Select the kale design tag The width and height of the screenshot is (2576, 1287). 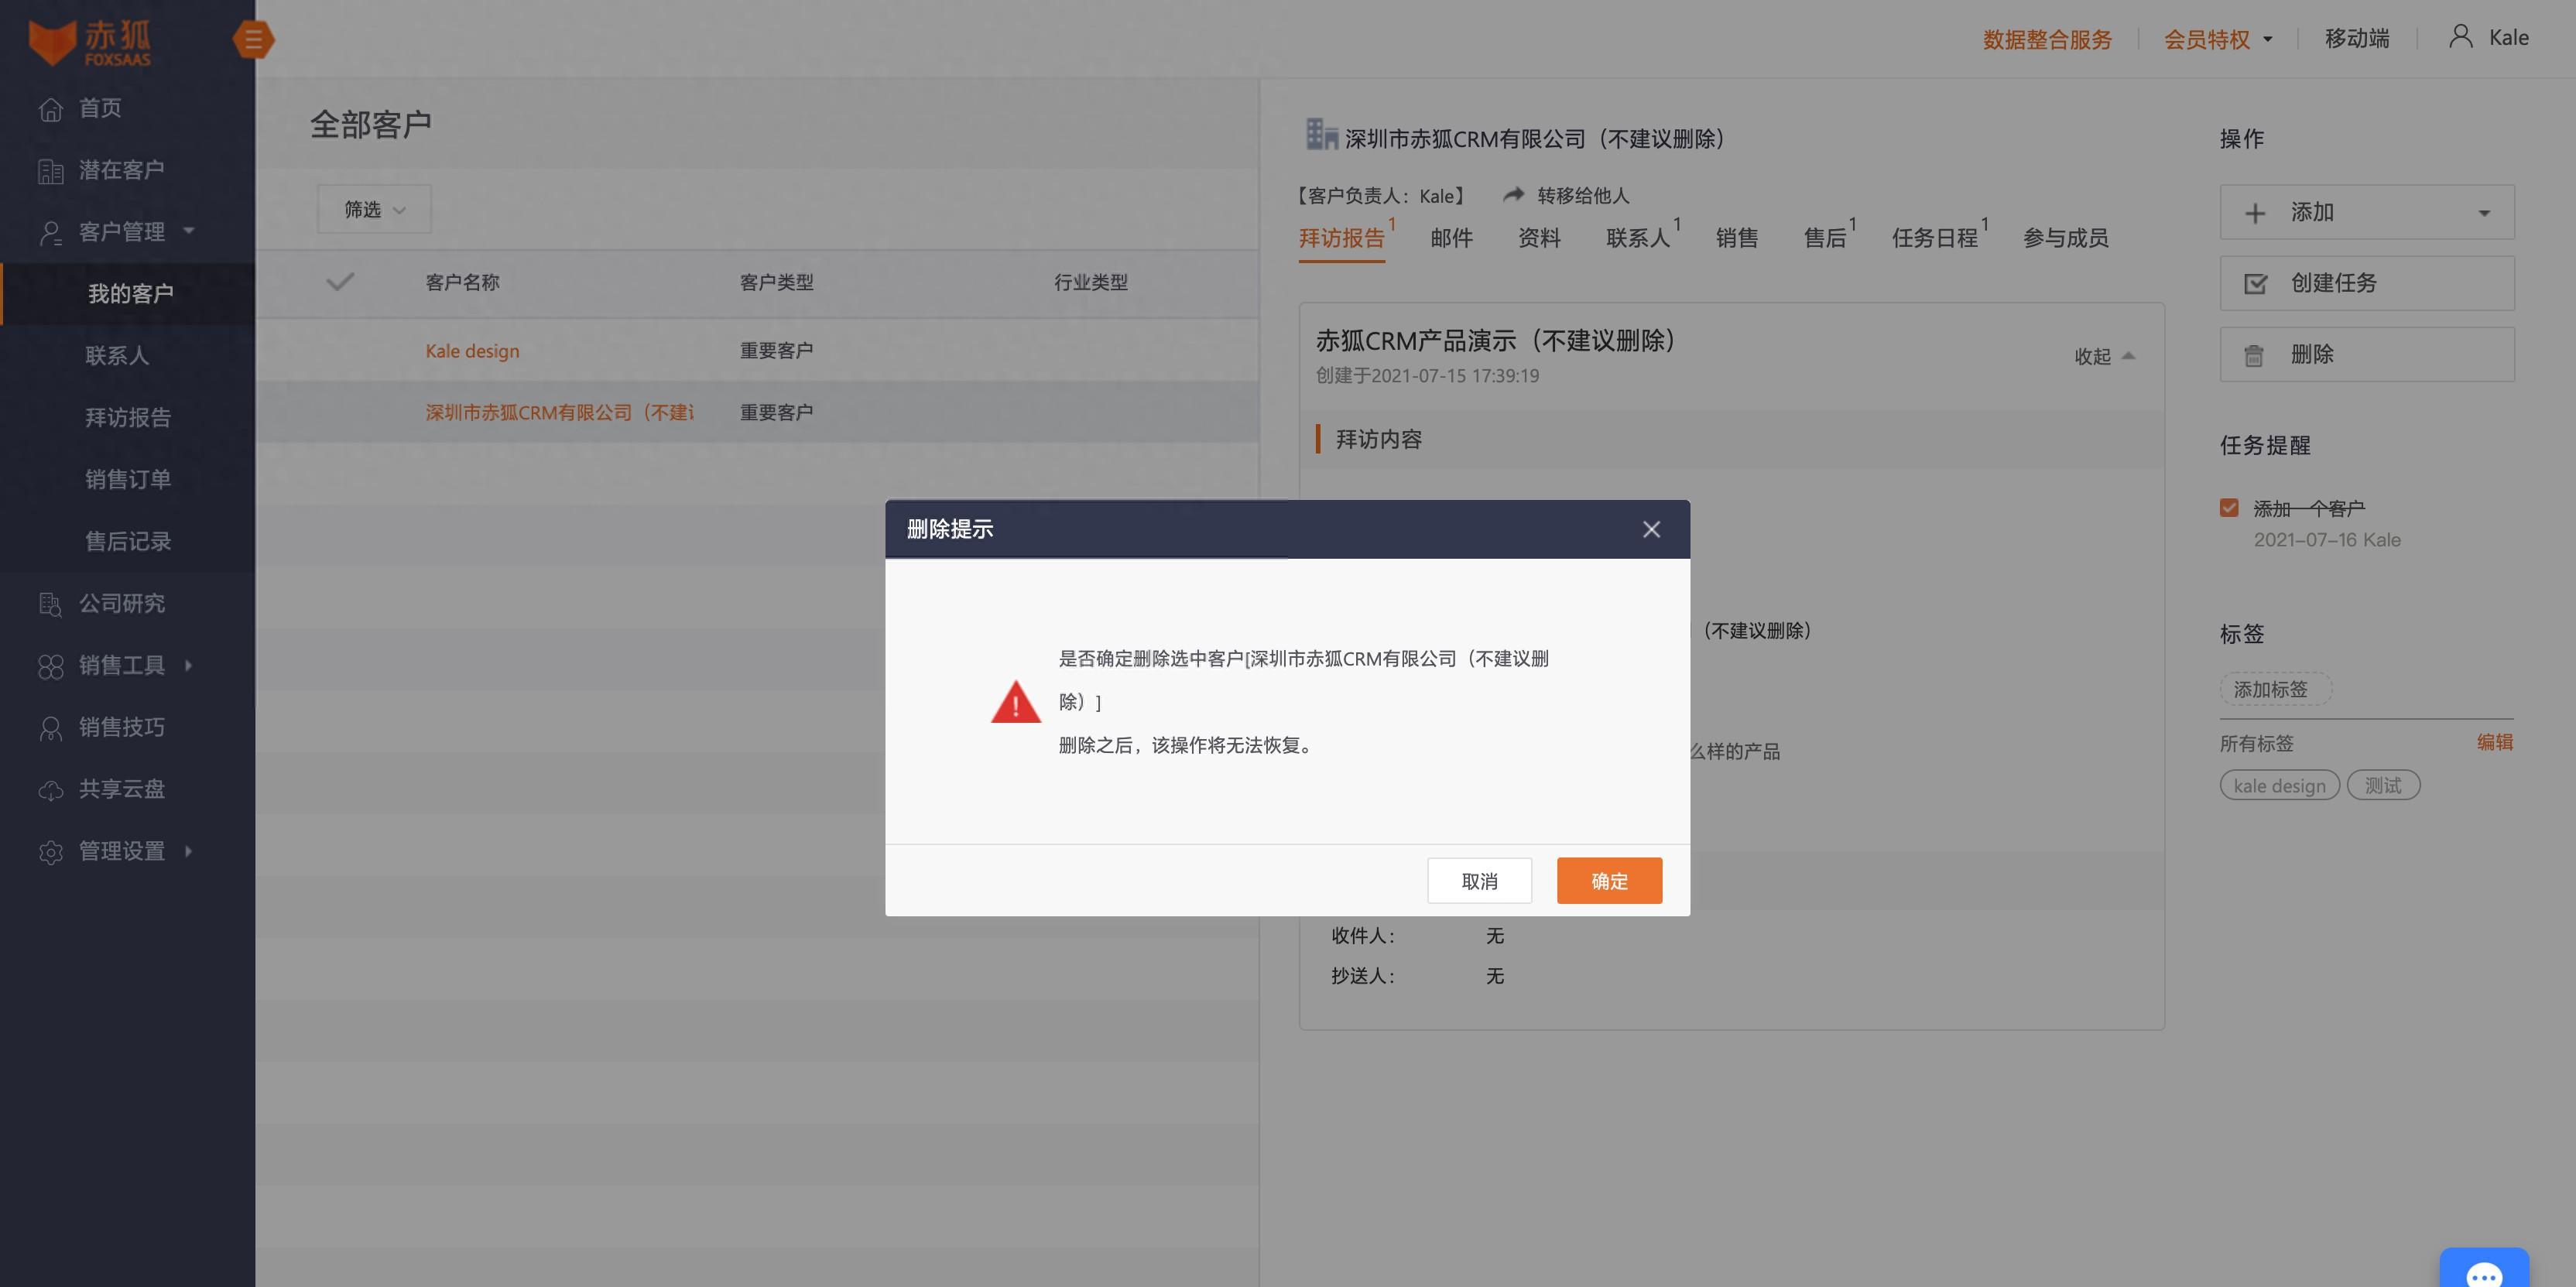[2279, 785]
